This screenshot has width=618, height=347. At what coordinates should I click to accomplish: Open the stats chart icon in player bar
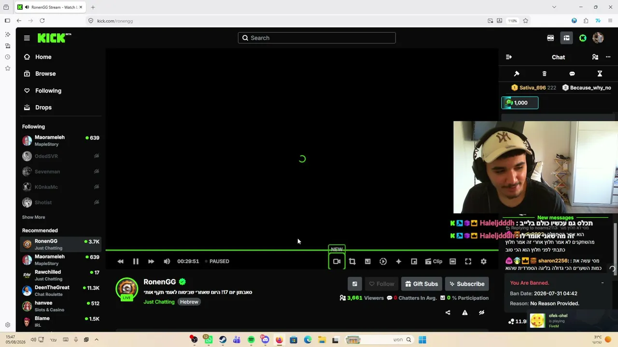367,261
